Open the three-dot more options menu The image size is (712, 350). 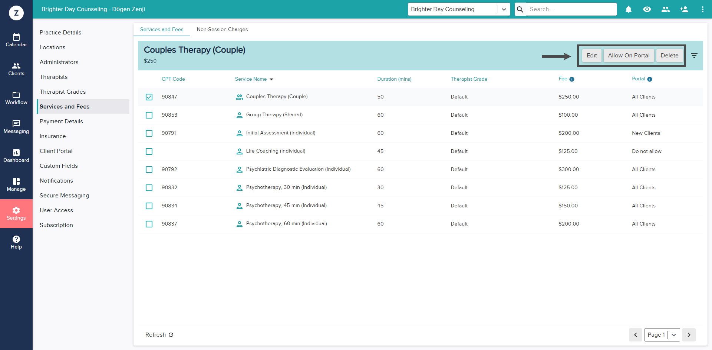[x=703, y=9]
